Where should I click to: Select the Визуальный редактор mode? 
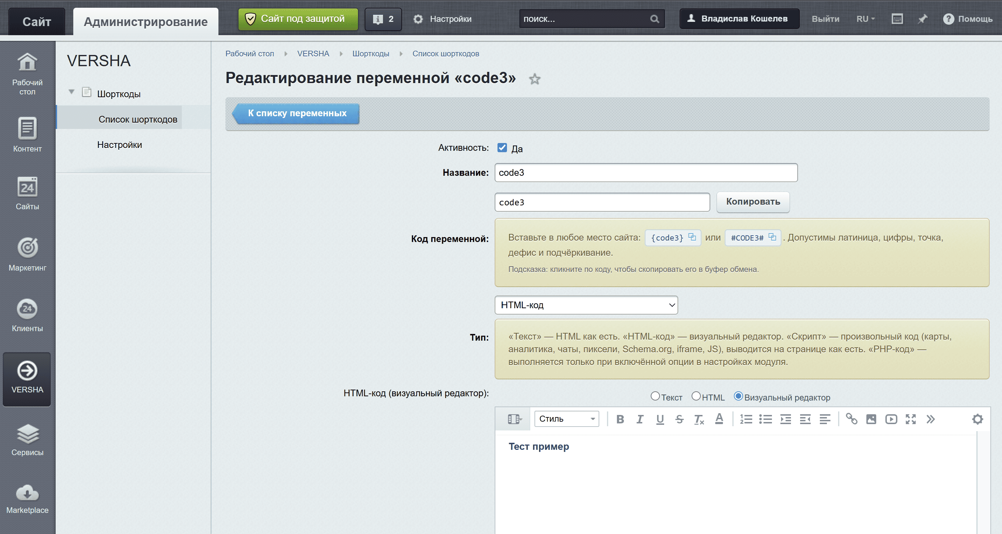[x=738, y=396]
